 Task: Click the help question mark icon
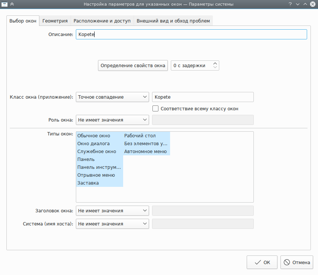(x=290, y=4)
